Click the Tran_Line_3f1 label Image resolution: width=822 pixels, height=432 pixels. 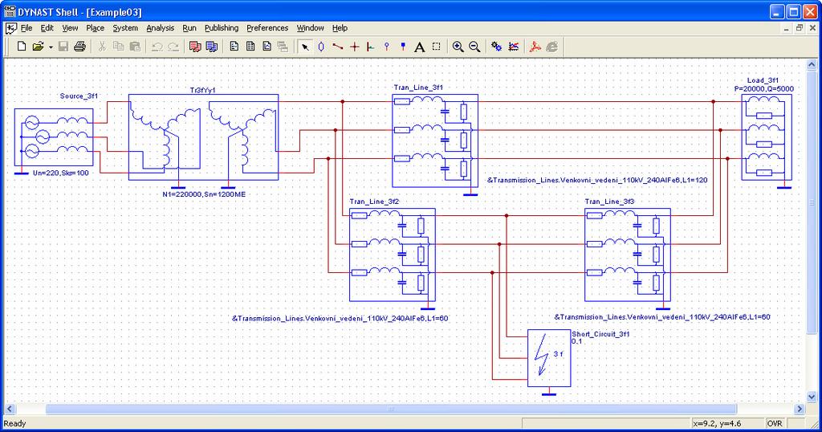[418, 88]
